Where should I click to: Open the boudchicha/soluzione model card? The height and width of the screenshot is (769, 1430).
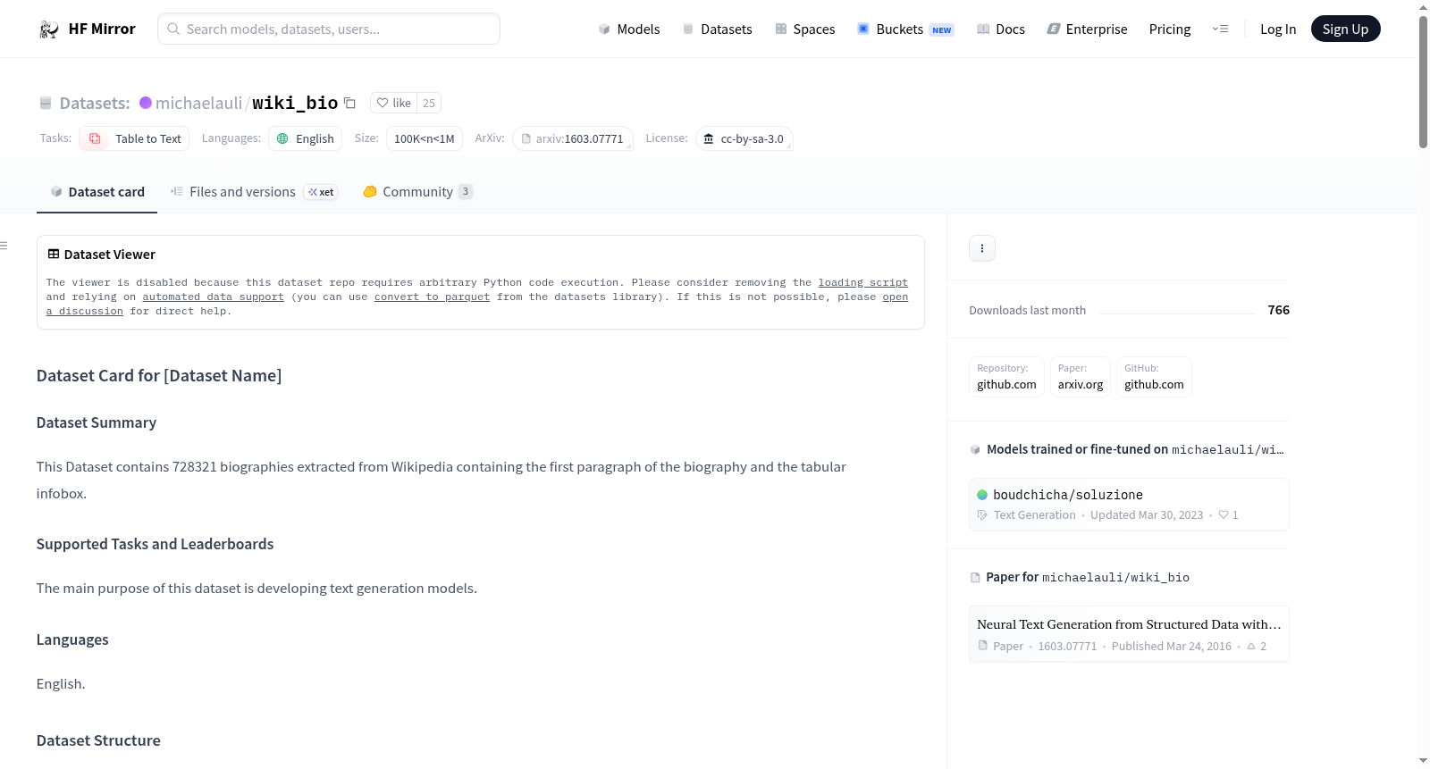coord(1129,505)
